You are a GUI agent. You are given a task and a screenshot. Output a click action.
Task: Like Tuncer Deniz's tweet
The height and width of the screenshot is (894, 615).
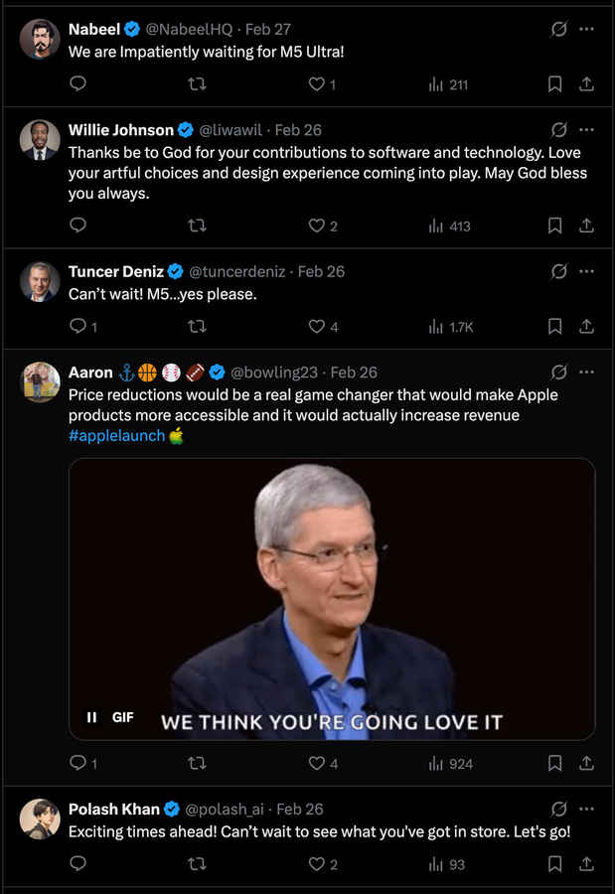tap(317, 326)
